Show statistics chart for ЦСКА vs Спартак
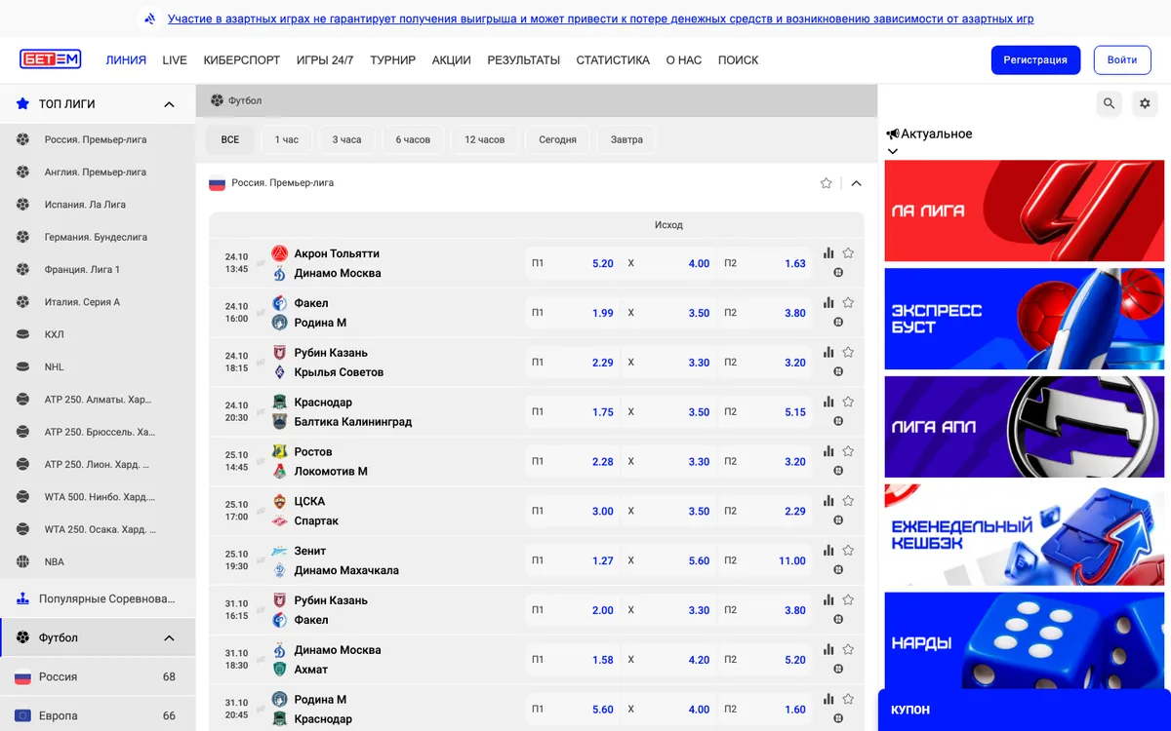Image resolution: width=1171 pixels, height=731 pixels. pyautogui.click(x=828, y=501)
